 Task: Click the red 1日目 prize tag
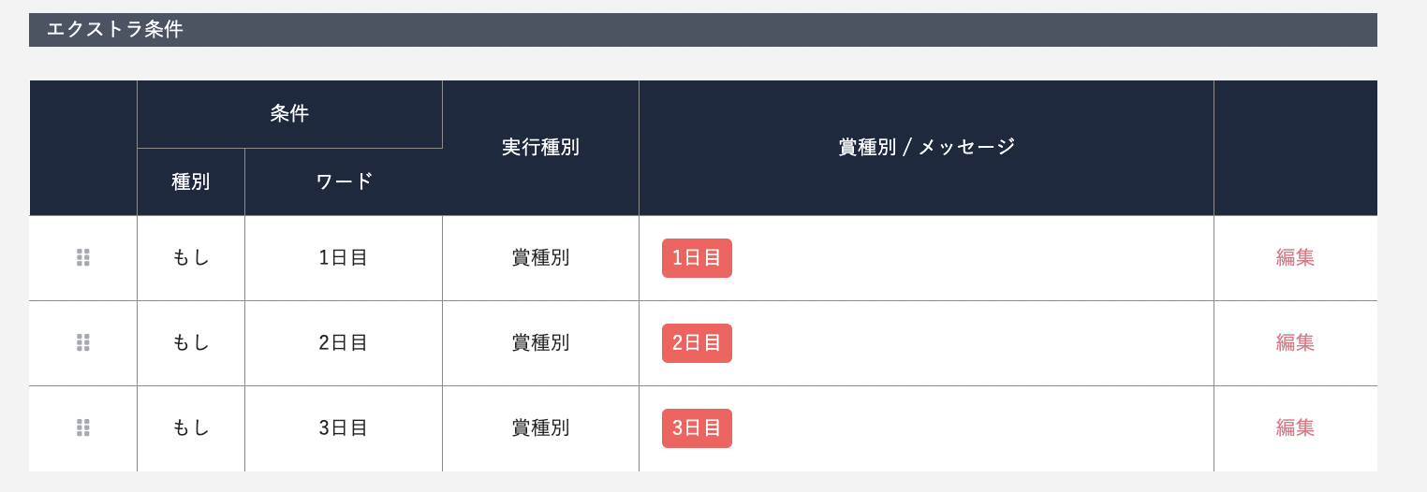click(697, 258)
